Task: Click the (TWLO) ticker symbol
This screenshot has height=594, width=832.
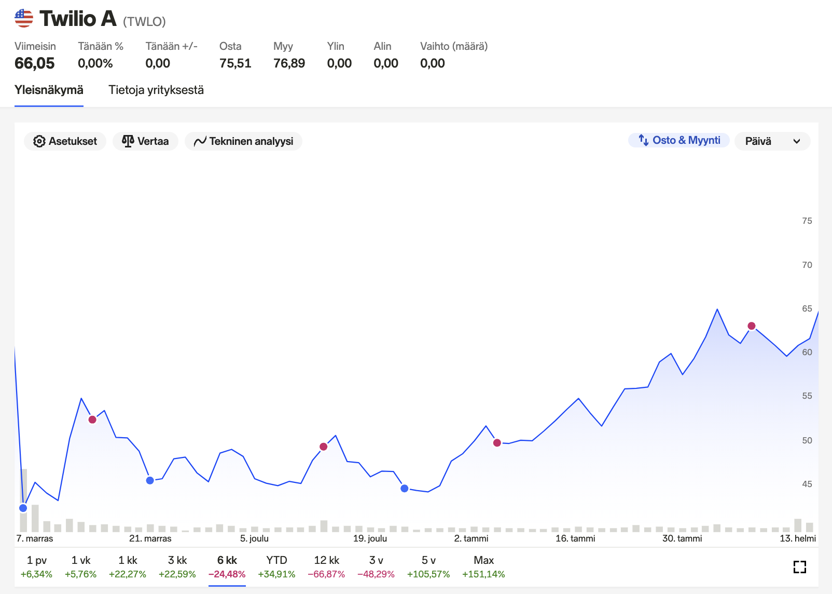Action: pos(144,21)
